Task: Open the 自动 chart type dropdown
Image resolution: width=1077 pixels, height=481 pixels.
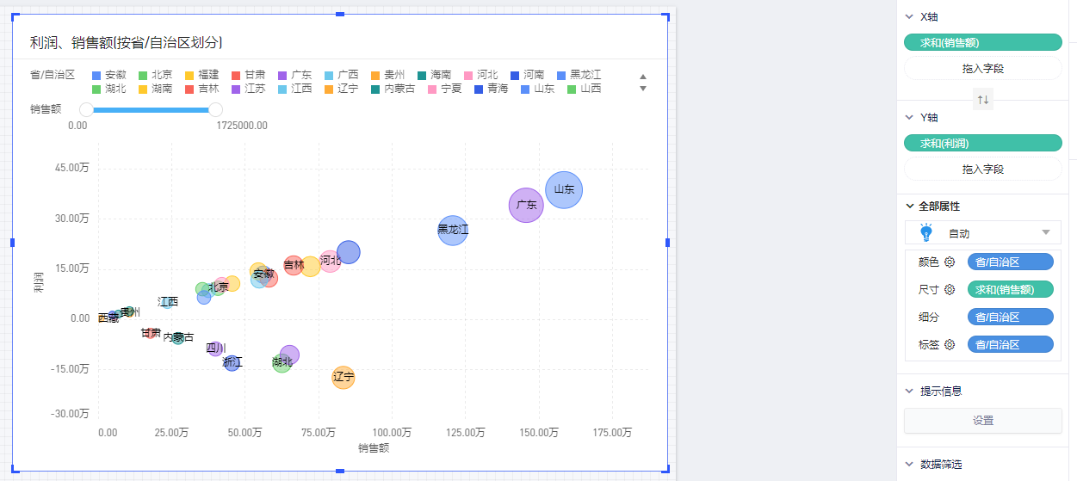Action: pos(1045,233)
